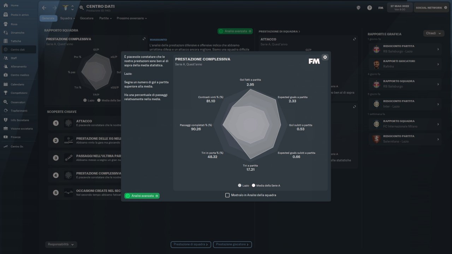Expand Rapporto squadra RB Salisburgo
Screen dimensions: 452x254
[438, 84]
